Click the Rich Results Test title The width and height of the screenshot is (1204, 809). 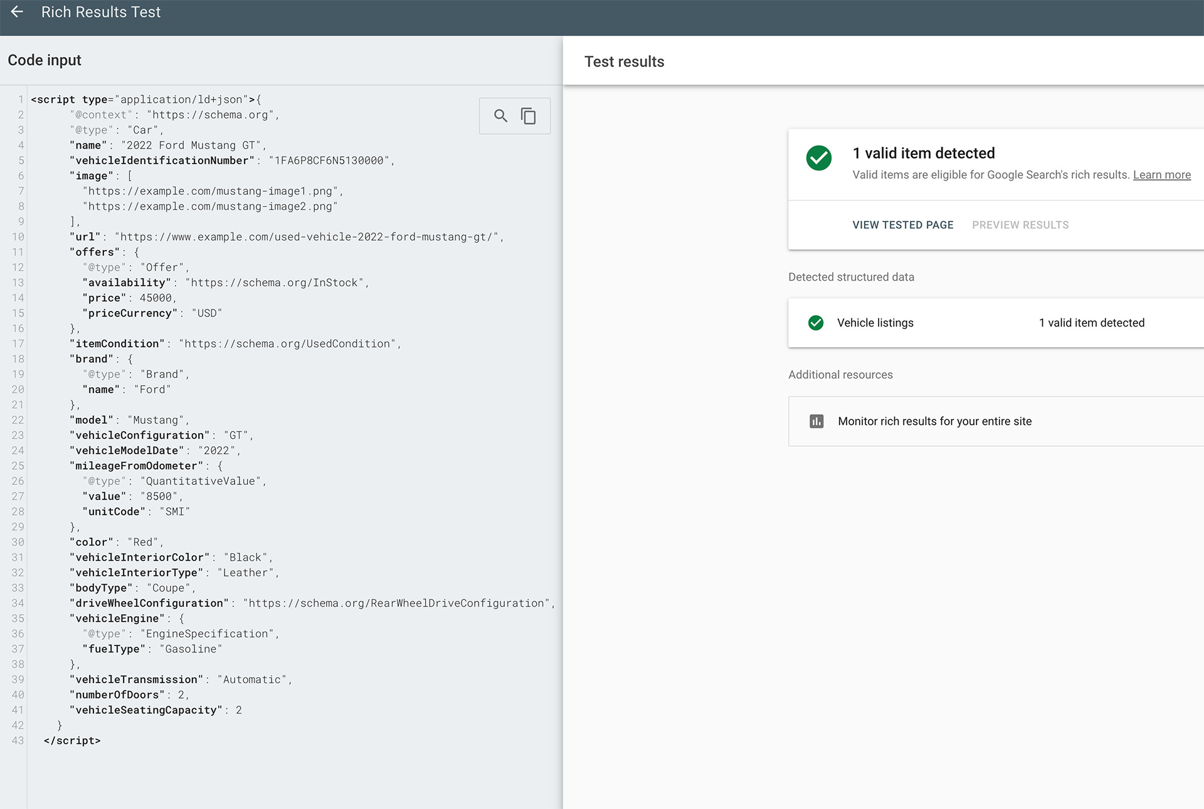pos(101,12)
